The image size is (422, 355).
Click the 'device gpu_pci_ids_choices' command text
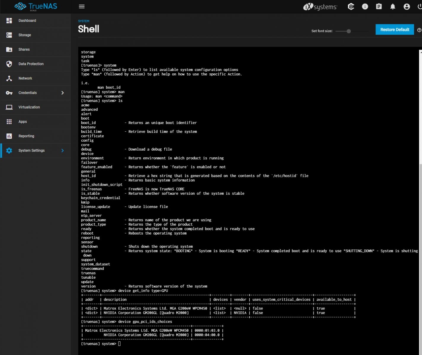[x=145, y=322]
